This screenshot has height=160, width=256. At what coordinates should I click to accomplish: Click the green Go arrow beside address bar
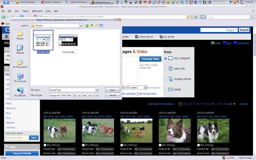196,17
